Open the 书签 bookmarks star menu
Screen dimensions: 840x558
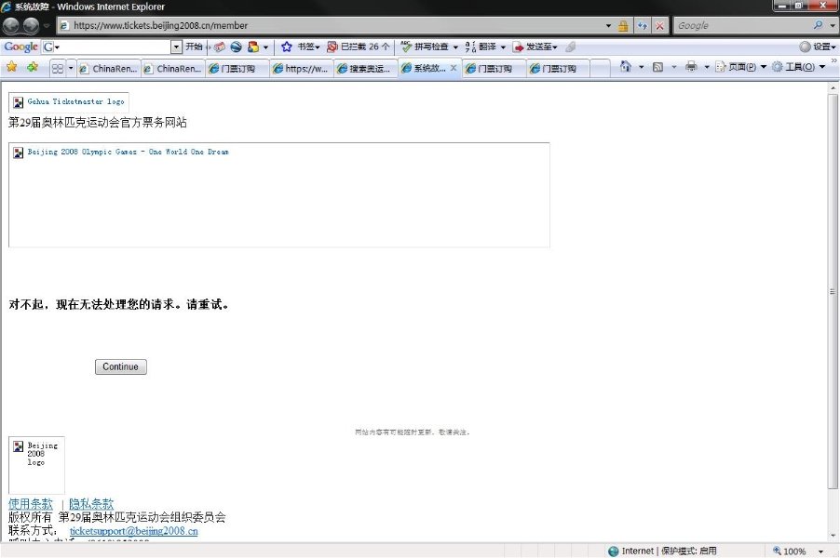(300, 46)
